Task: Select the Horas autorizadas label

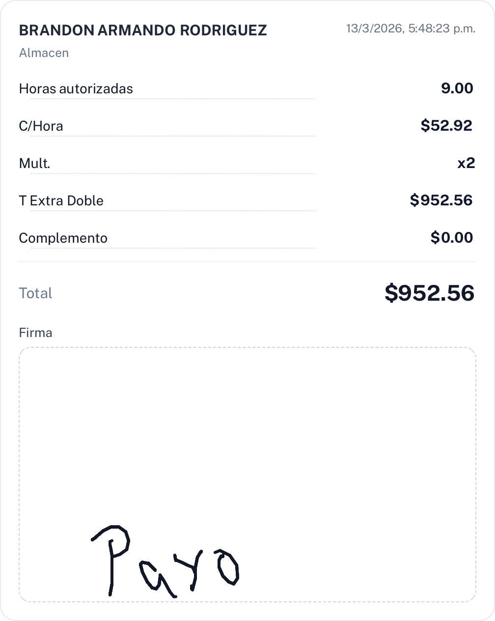Action: 76,89
